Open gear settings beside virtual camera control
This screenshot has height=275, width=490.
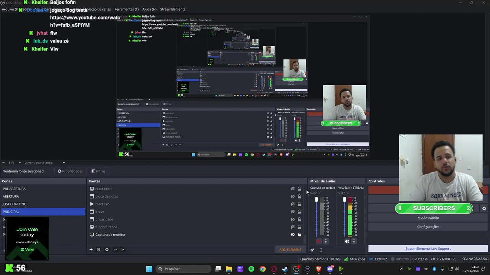point(484,209)
